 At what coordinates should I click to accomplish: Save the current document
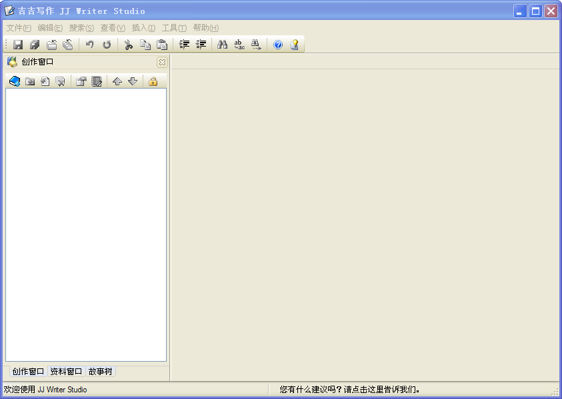[18, 44]
